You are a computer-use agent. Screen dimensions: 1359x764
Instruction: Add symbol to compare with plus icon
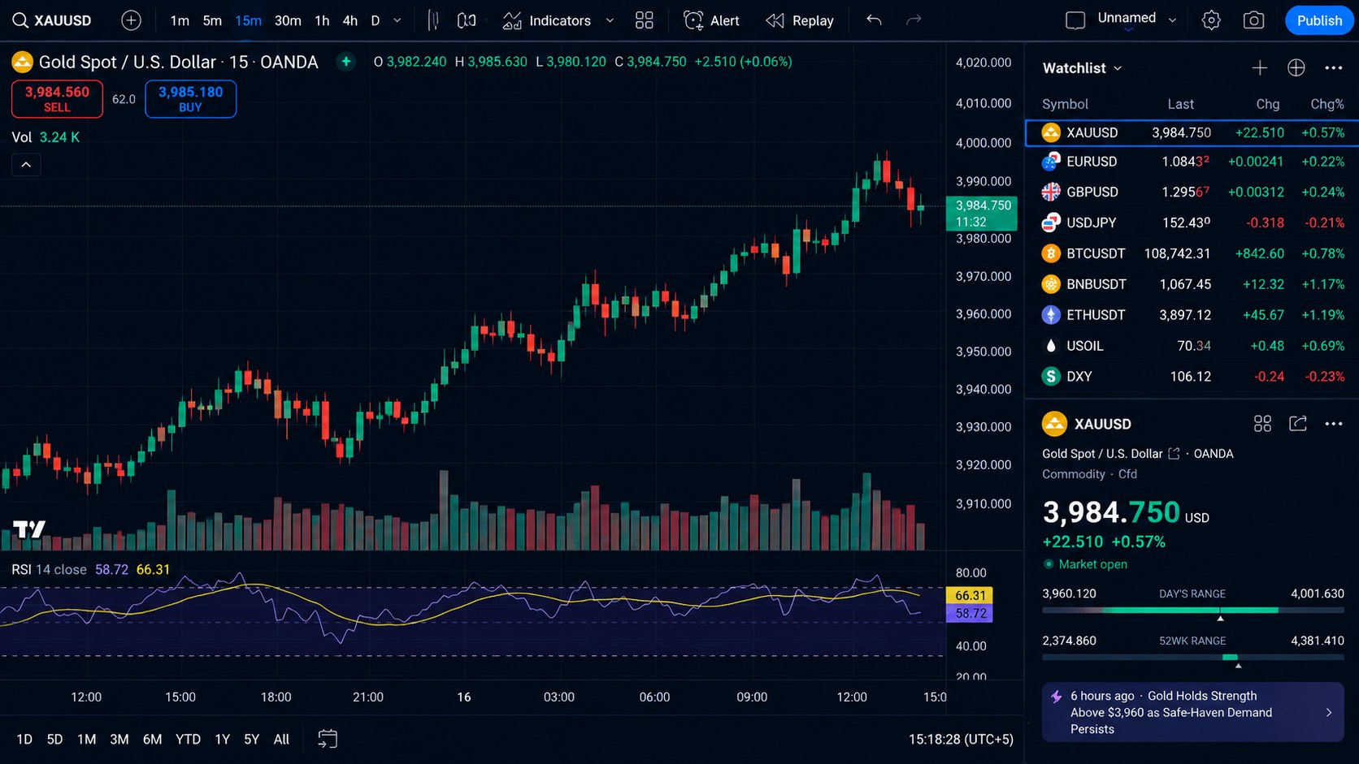pos(131,20)
